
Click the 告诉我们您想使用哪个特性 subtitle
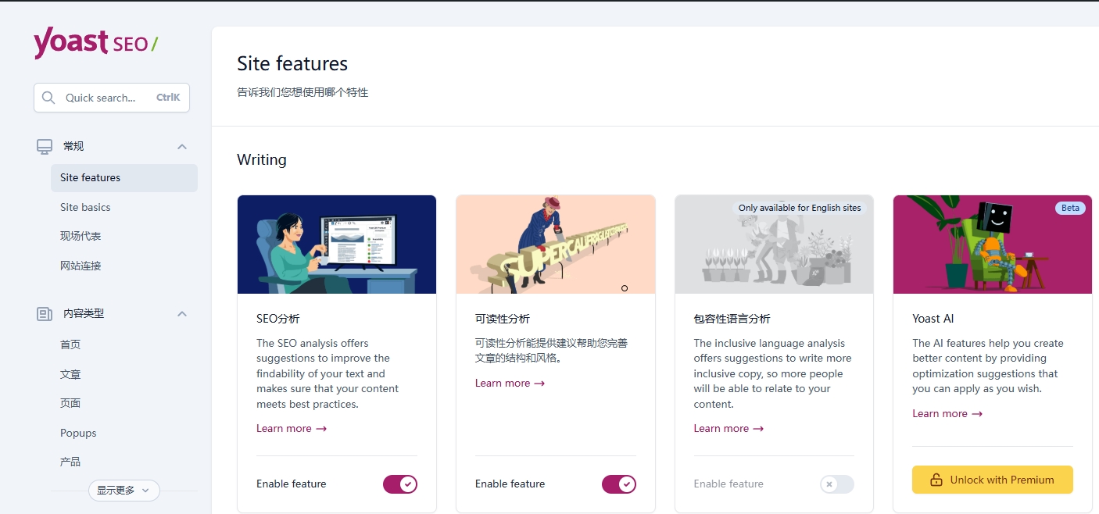tap(302, 92)
